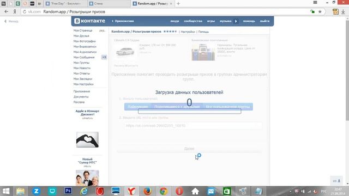Image resolution: width=349 pixels, height=196 pixels.
Task: Open 'люди' in the VK header
Action: (x=174, y=21)
